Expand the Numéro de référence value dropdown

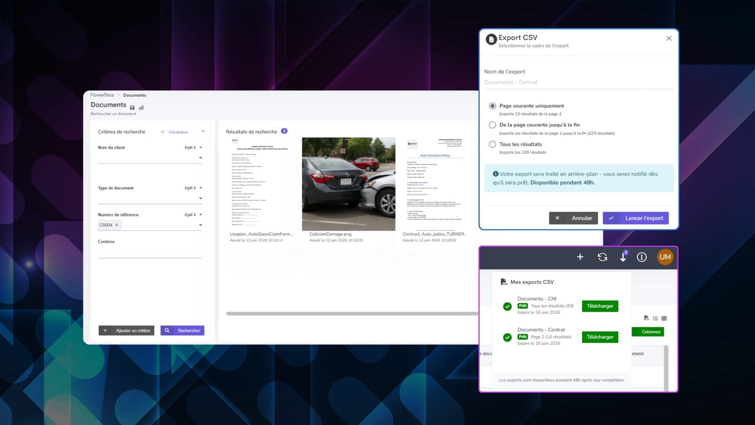tap(201, 225)
